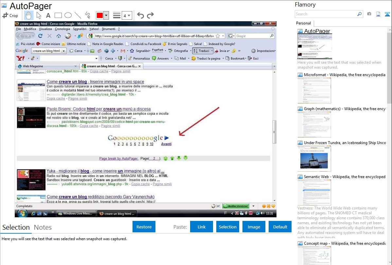Image resolution: width=392 pixels, height=265 pixels.
Task: Click the snapshot list vertical scrollbar
Action: click(389, 68)
